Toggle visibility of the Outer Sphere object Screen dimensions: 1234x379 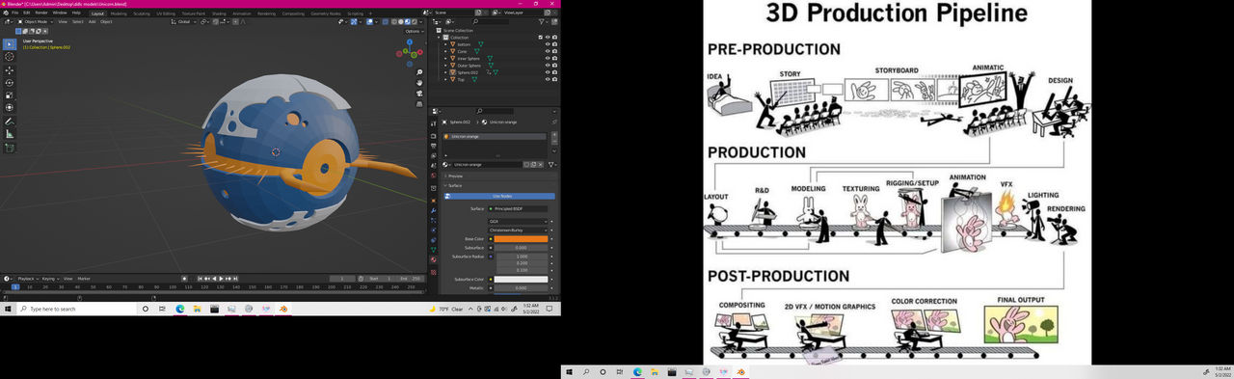click(x=549, y=65)
